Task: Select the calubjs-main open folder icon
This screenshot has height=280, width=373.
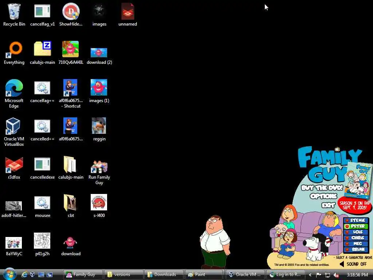Action: pos(71,168)
